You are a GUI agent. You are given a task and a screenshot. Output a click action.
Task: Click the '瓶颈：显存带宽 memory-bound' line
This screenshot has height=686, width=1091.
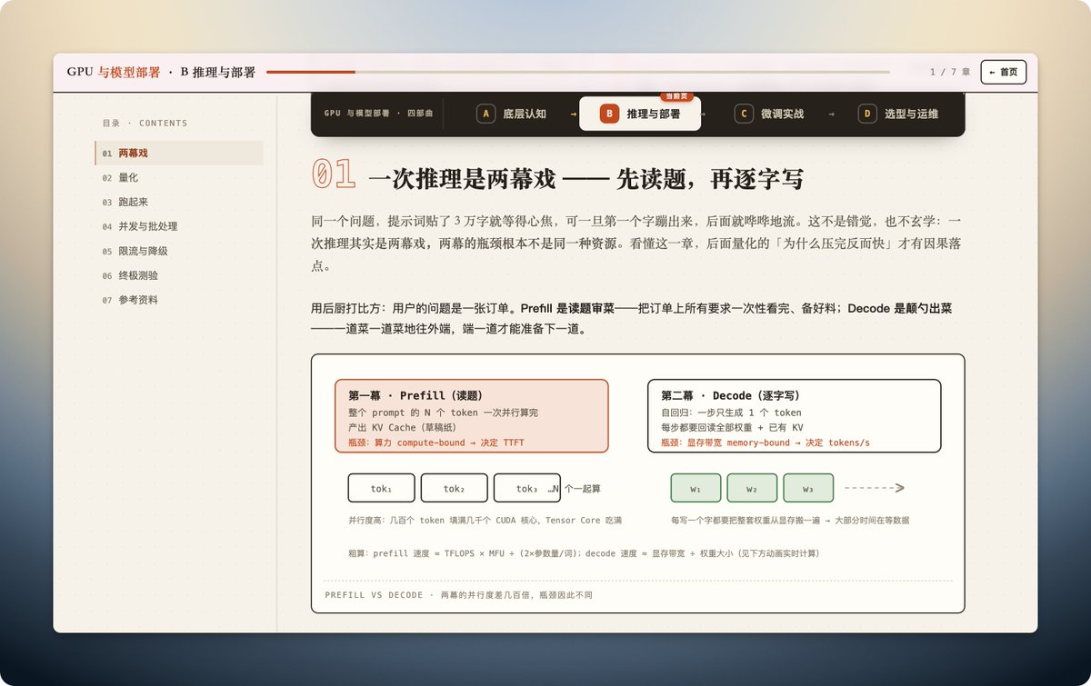(766, 442)
